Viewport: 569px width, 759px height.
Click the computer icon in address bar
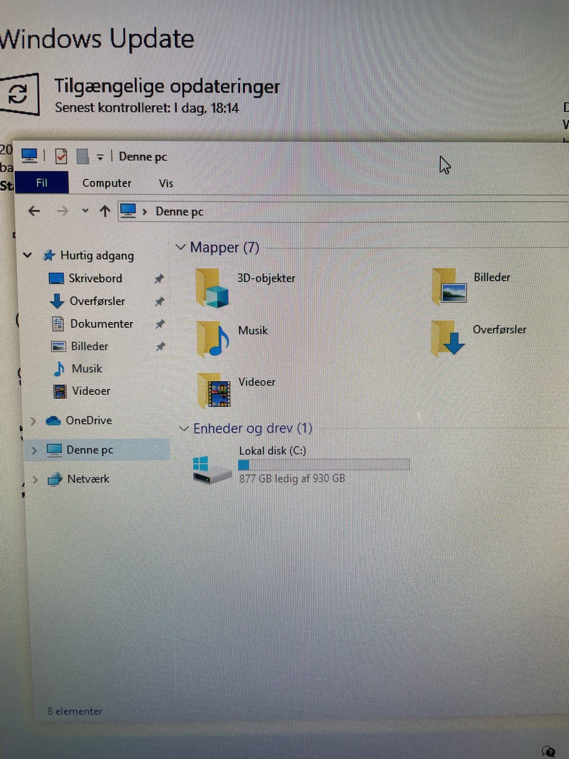pyautogui.click(x=128, y=211)
